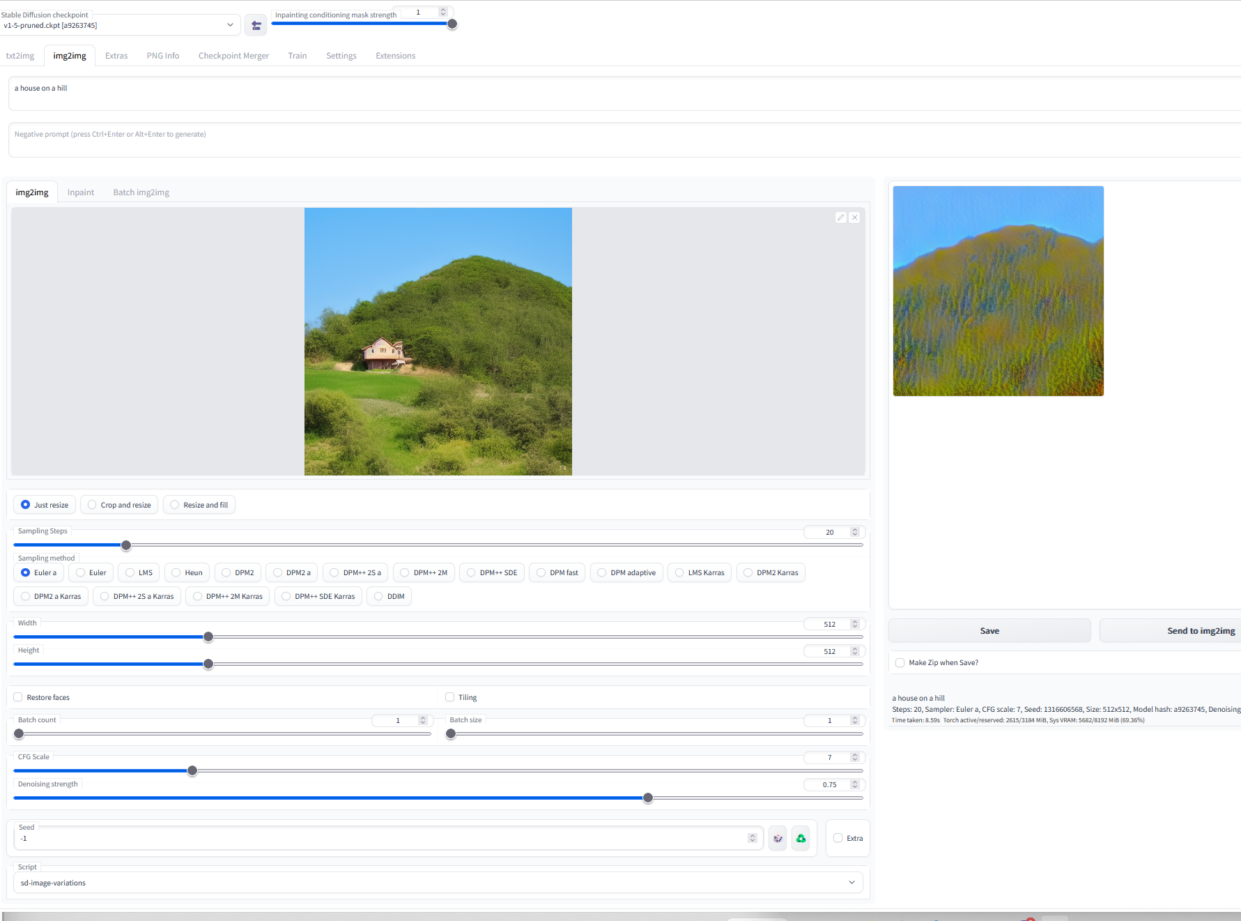Click the pencil icon on the source image
Viewport: 1241px width, 921px height.
tap(840, 217)
